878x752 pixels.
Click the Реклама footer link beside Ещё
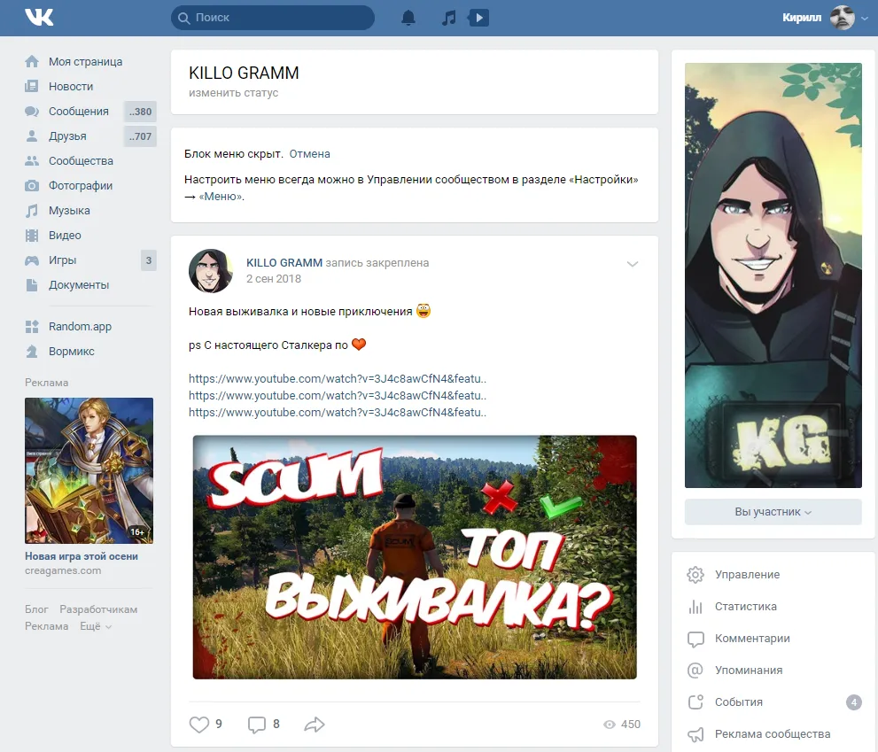coord(46,626)
